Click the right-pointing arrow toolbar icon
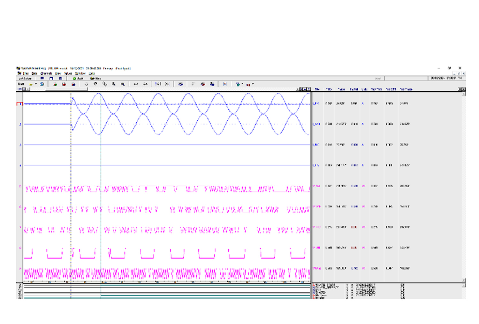This screenshot has height=324, width=479. [x=145, y=84]
